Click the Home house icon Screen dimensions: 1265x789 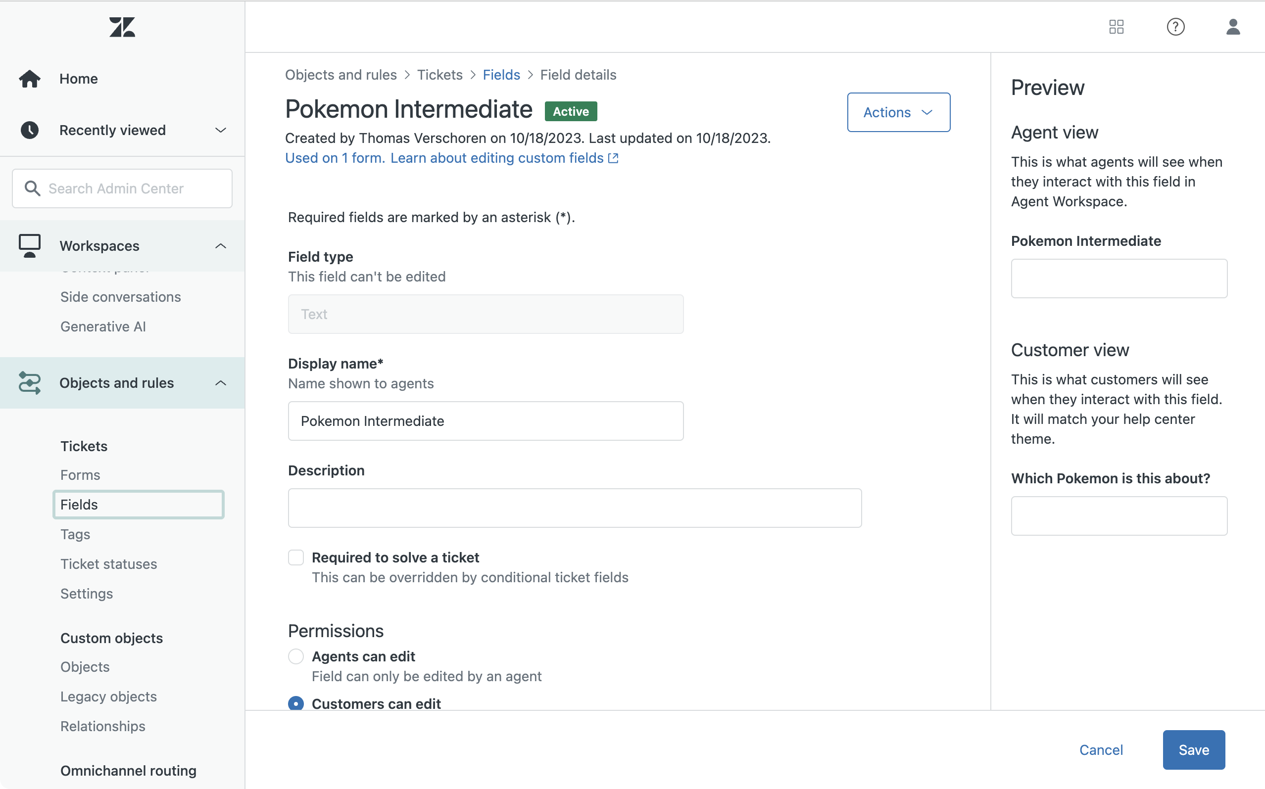pyautogui.click(x=30, y=79)
